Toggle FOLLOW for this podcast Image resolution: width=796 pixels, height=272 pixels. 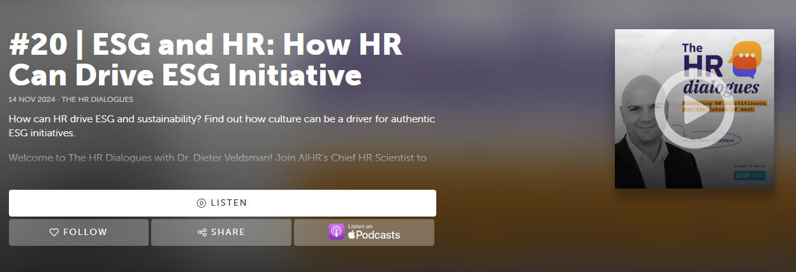click(78, 233)
